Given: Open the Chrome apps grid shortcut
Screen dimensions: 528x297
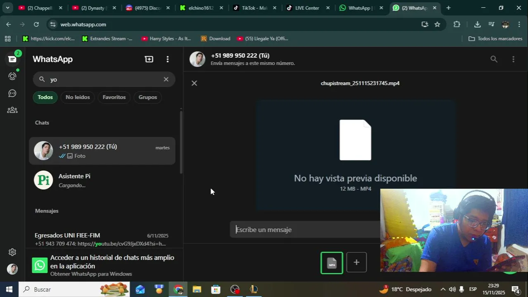Looking at the screenshot, I should (x=7, y=38).
